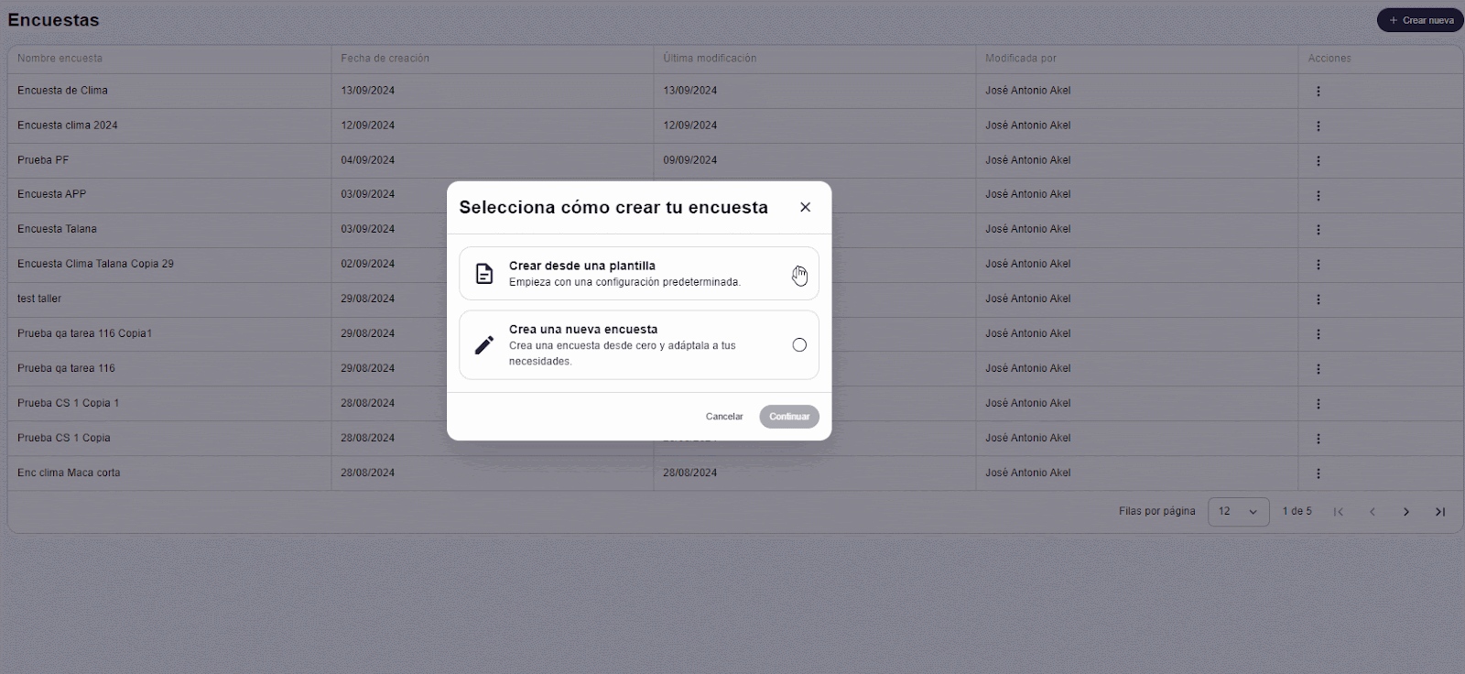The image size is (1465, 674).
Task: Open actions menu for Prueba CS 1 Copia
Action: click(1318, 439)
